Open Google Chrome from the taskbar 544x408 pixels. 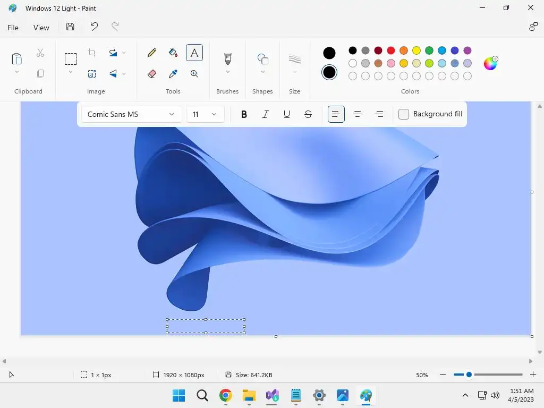tap(225, 395)
